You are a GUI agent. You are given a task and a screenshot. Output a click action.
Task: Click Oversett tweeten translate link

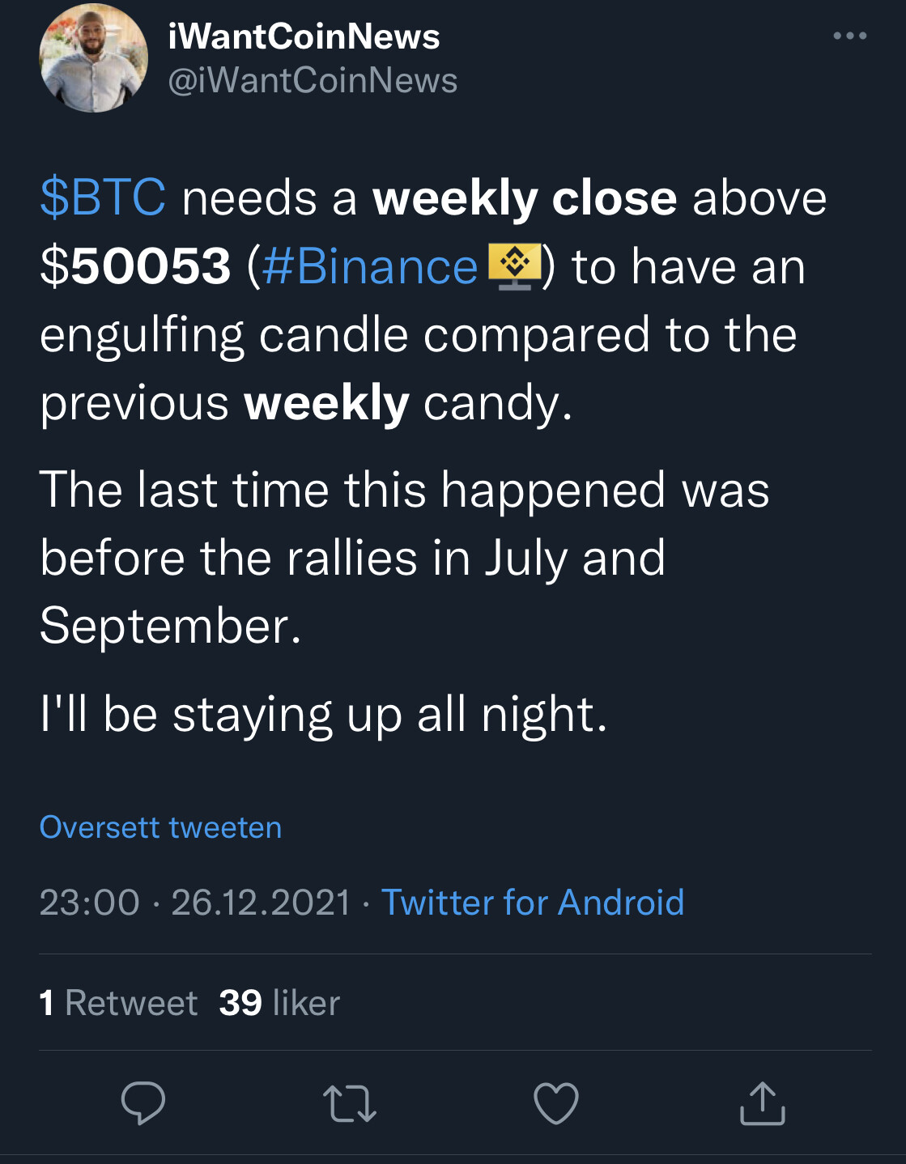(160, 827)
